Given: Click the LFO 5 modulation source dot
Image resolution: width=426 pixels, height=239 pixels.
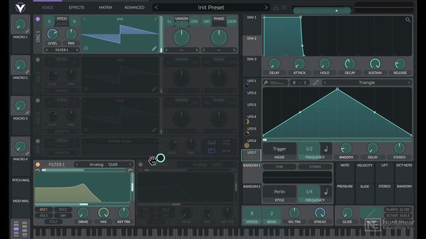Looking at the screenshot, I should pyautogui.click(x=247, y=133).
